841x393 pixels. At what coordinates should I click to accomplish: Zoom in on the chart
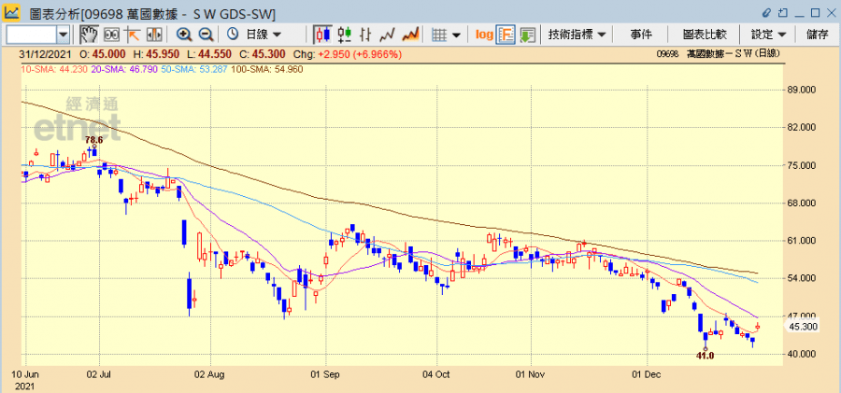click(184, 35)
